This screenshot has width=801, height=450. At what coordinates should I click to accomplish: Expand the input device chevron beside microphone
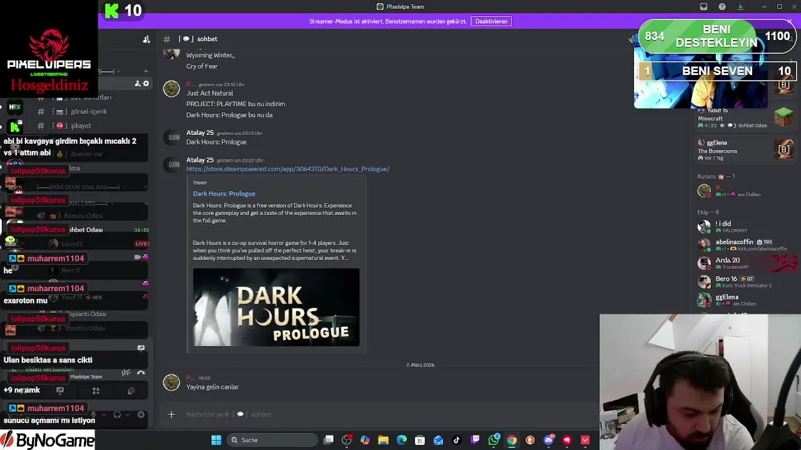pyautogui.click(x=104, y=414)
